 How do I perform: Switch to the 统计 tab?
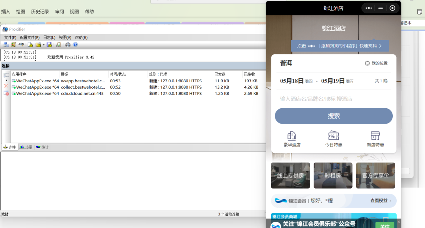[x=42, y=147]
